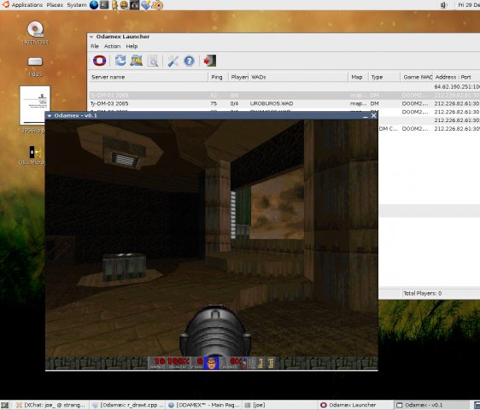Launch Blender from the top panel icon
Screen dimensions: 480x410
click(x=157, y=5)
